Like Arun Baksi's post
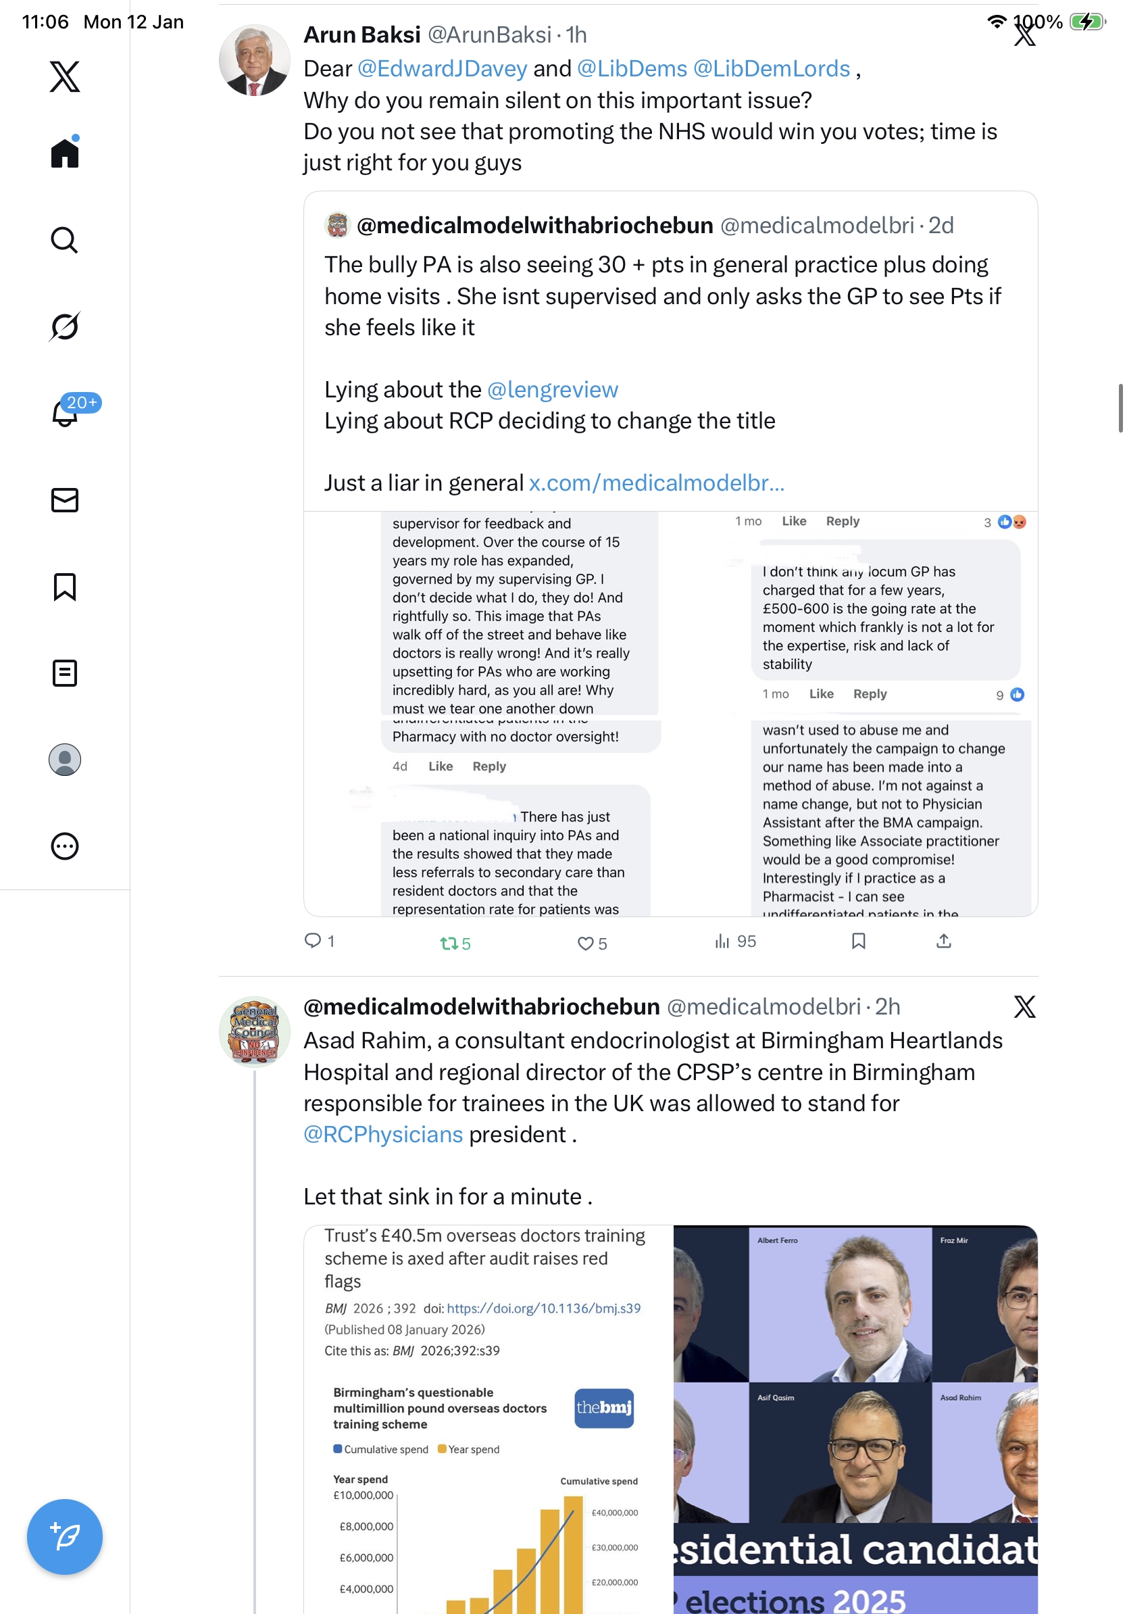The image size is (1127, 1614). pos(585,944)
